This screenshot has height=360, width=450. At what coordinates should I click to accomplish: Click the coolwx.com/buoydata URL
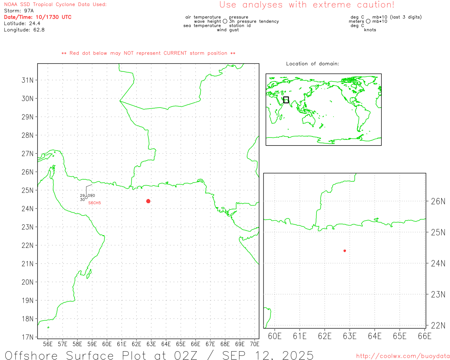point(403,356)
